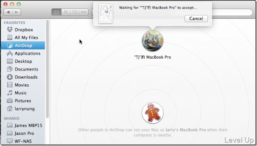Cancel the AirDrop transfer
The width and height of the screenshot is (257, 146).
[196, 18]
